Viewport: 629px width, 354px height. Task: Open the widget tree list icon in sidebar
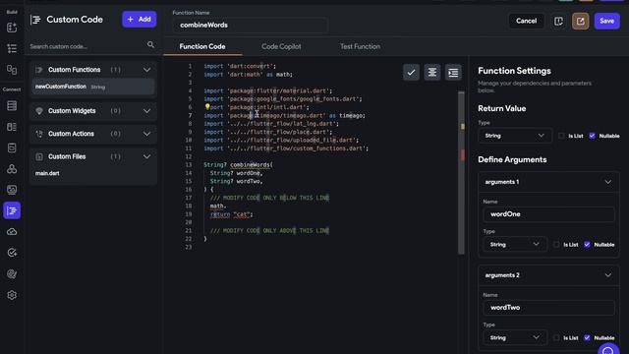pyautogui.click(x=12, y=48)
